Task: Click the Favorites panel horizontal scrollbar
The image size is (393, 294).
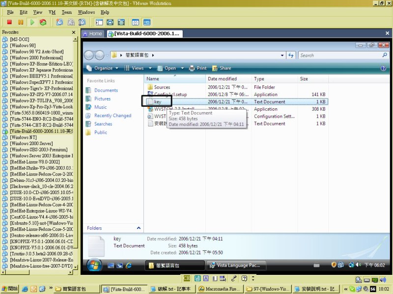Action: (x=37, y=272)
